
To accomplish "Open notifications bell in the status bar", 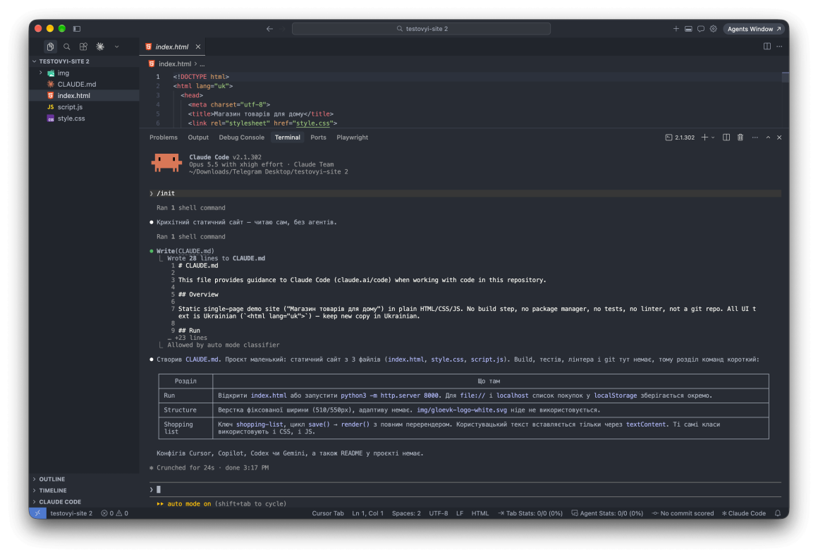I will coord(778,514).
